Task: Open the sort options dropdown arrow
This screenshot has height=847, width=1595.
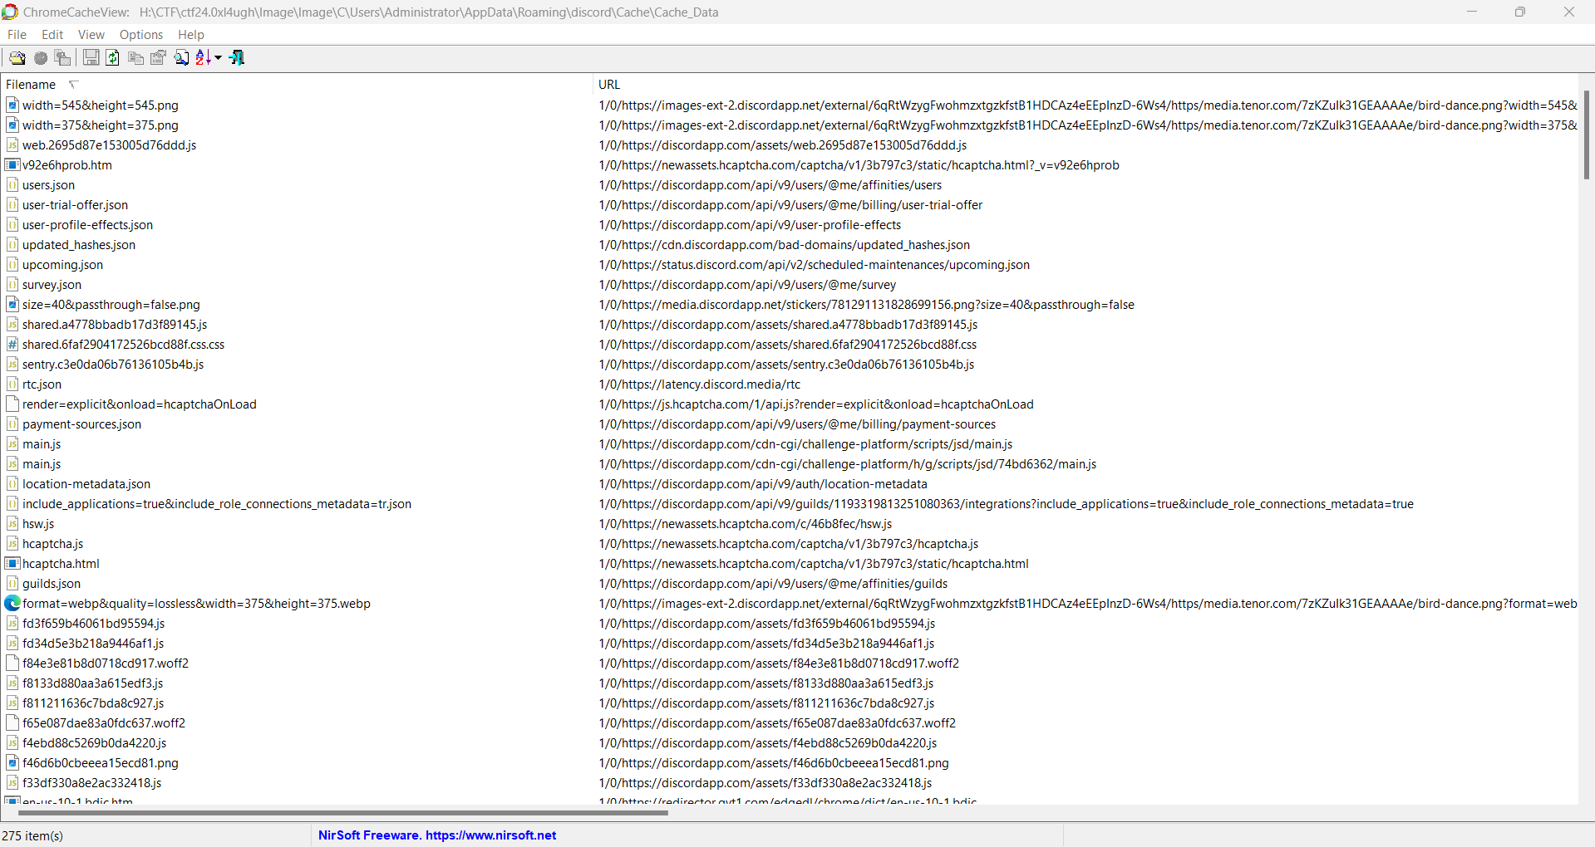Action: coord(219,57)
